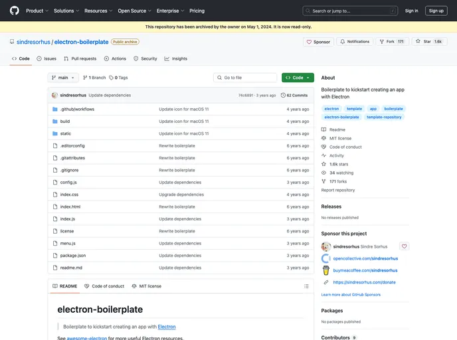Open the build folder
This screenshot has width=457, height=340.
pos(65,122)
